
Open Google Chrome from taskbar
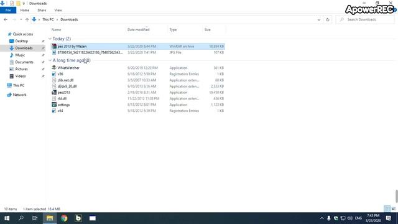click(x=64, y=218)
